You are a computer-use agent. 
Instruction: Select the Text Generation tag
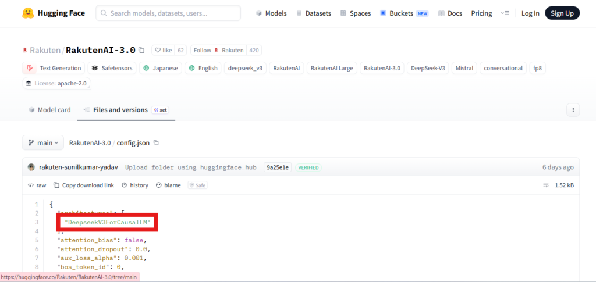click(54, 68)
